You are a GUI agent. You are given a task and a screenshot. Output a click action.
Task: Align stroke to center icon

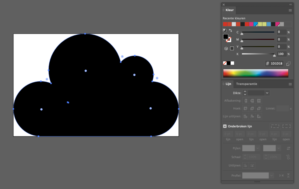[x=246, y=116]
